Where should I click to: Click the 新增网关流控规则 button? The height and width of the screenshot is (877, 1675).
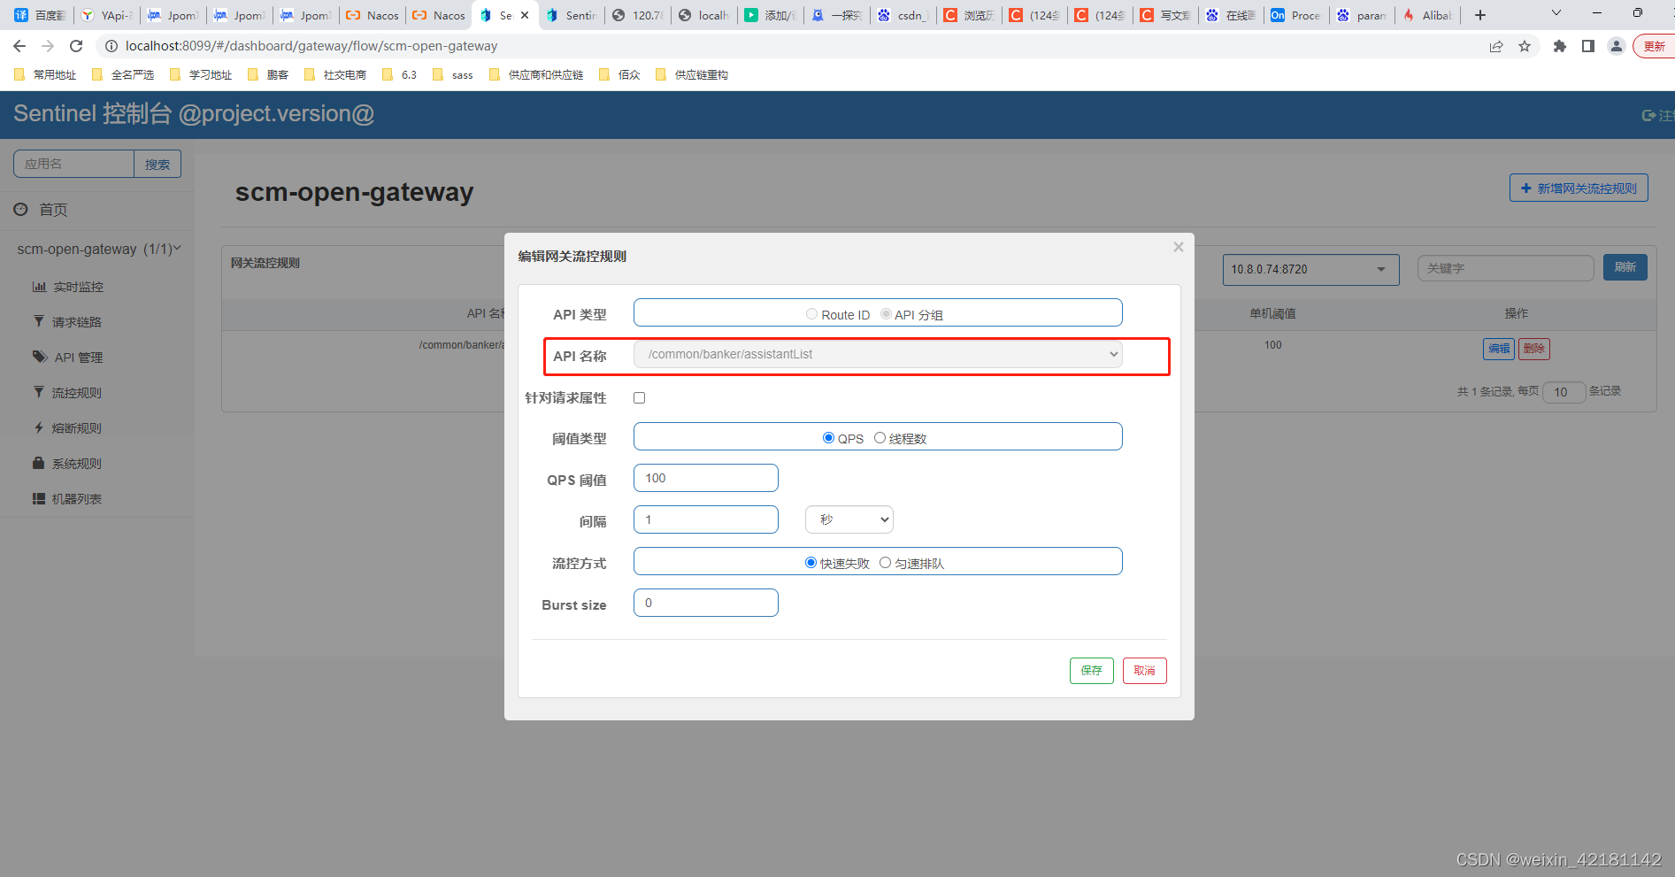click(1579, 188)
